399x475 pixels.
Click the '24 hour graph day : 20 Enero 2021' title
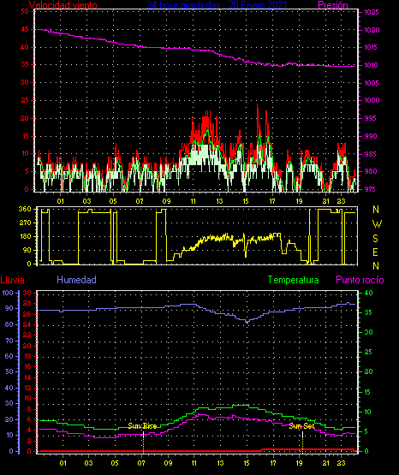(x=217, y=4)
